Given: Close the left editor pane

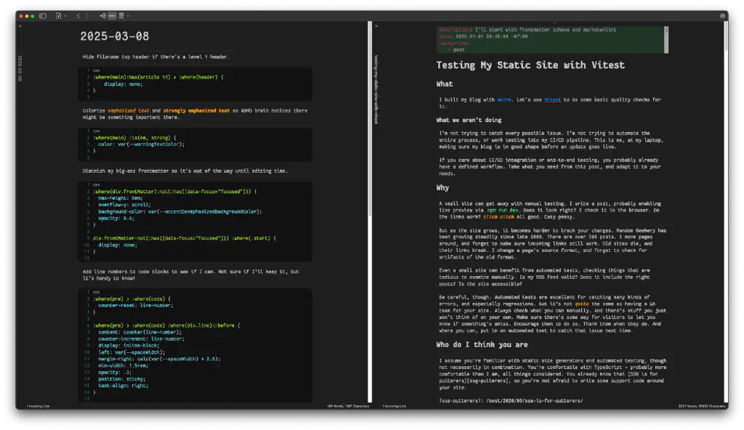Looking at the screenshot, I should [20, 26].
